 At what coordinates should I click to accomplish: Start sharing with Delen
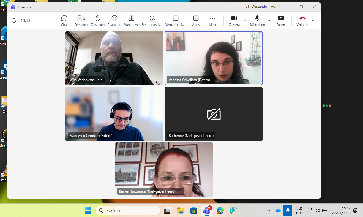(x=281, y=20)
